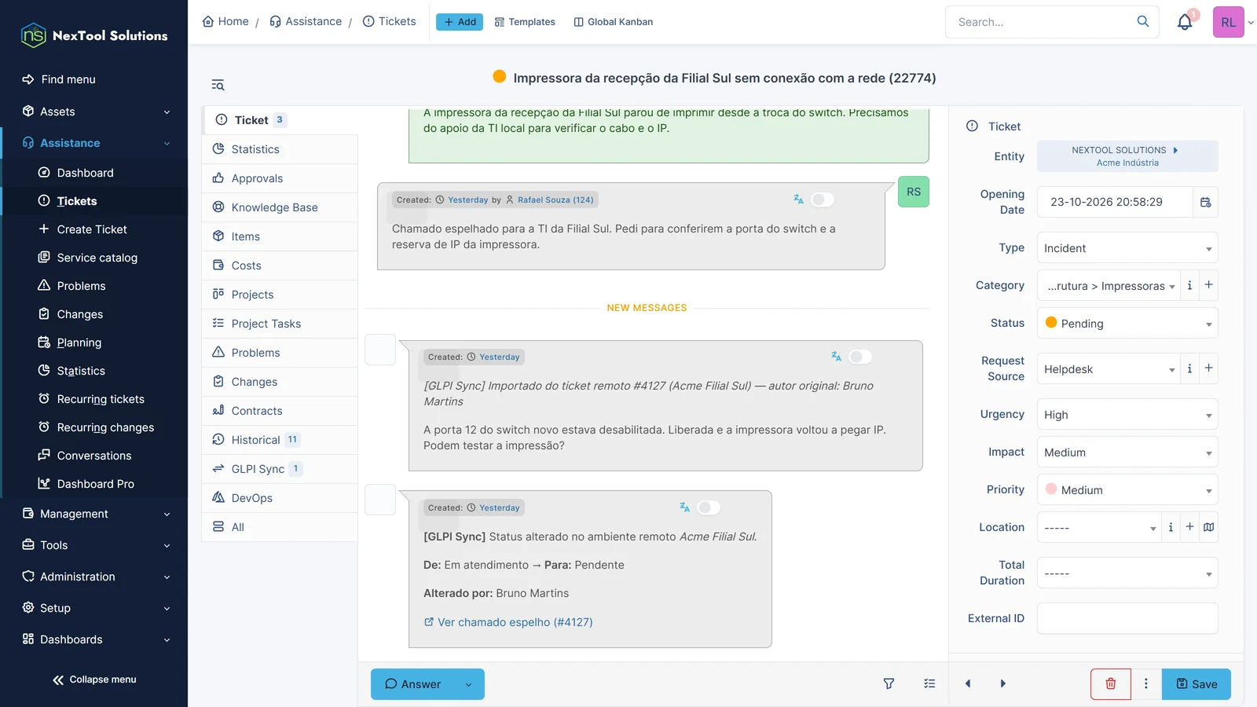Open the checklist view icon beside filter

929,683
